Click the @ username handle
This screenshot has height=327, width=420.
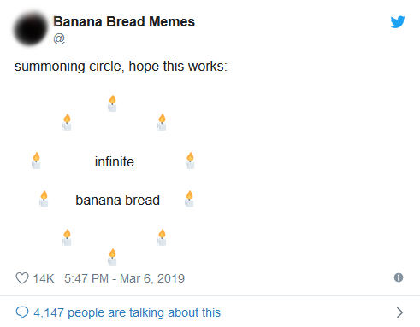(x=59, y=38)
